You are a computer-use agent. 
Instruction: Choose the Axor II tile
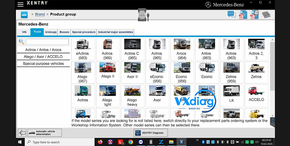[132, 72]
